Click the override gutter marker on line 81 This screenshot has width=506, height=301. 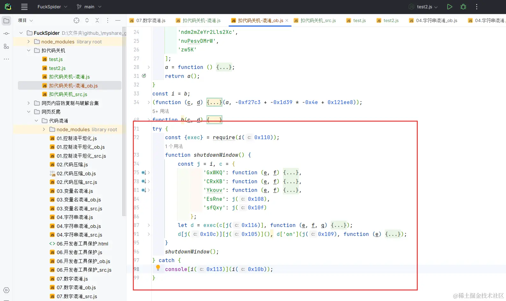coord(144,190)
